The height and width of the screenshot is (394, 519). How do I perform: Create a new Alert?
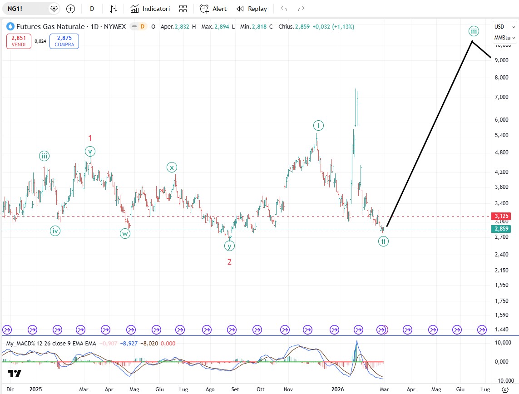coord(213,9)
